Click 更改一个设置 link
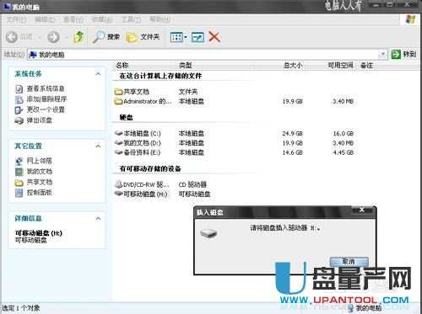Image resolution: width=422 pixels, height=314 pixels. (46, 109)
